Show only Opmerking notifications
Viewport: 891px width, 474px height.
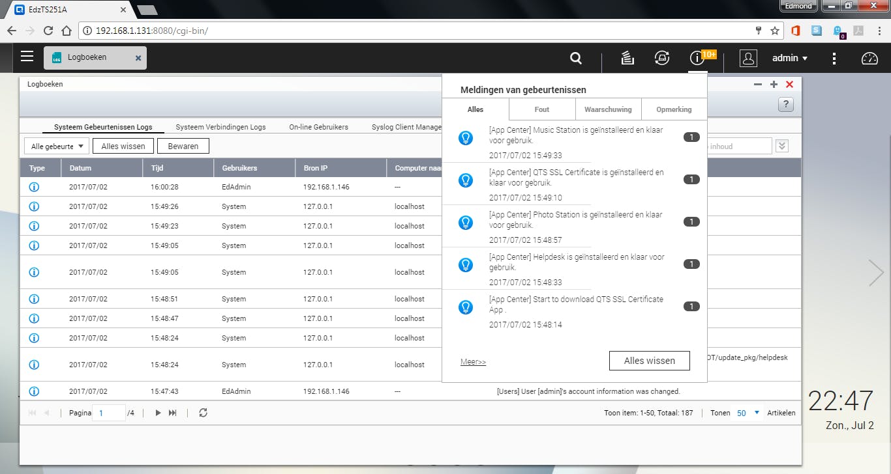click(674, 109)
